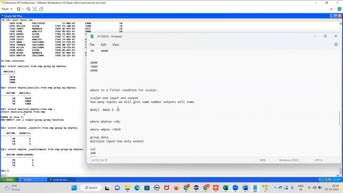Click the 'where is a filter condtion for scalar.' line
343x193 pixels.
point(124,90)
